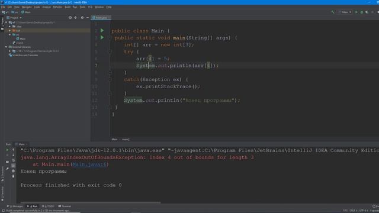Viewport: 379px width, 213px height.
Task: Click the horizontal scrollbar of Run console
Action: 91,202
